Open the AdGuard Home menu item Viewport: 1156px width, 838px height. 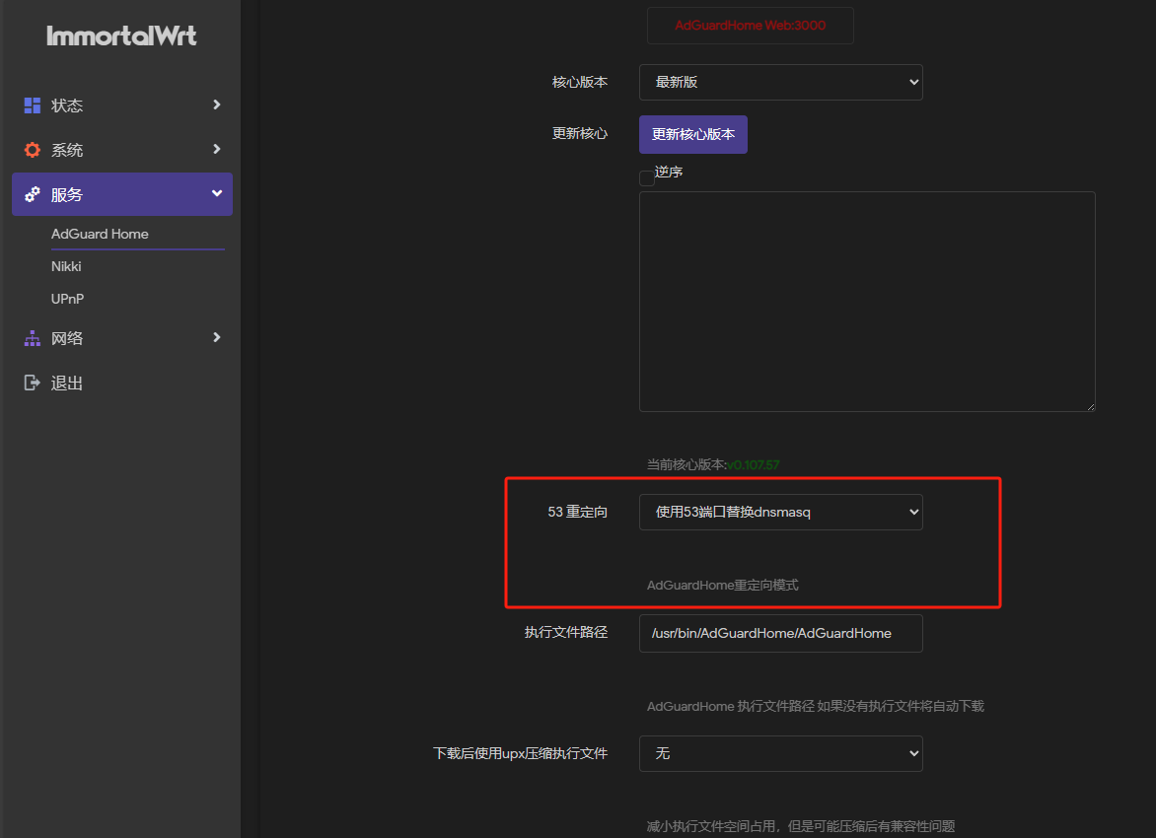[100, 234]
